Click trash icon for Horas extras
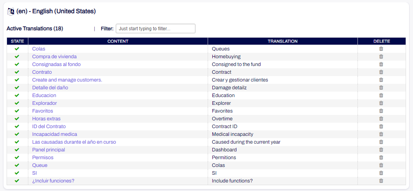 coord(381,118)
